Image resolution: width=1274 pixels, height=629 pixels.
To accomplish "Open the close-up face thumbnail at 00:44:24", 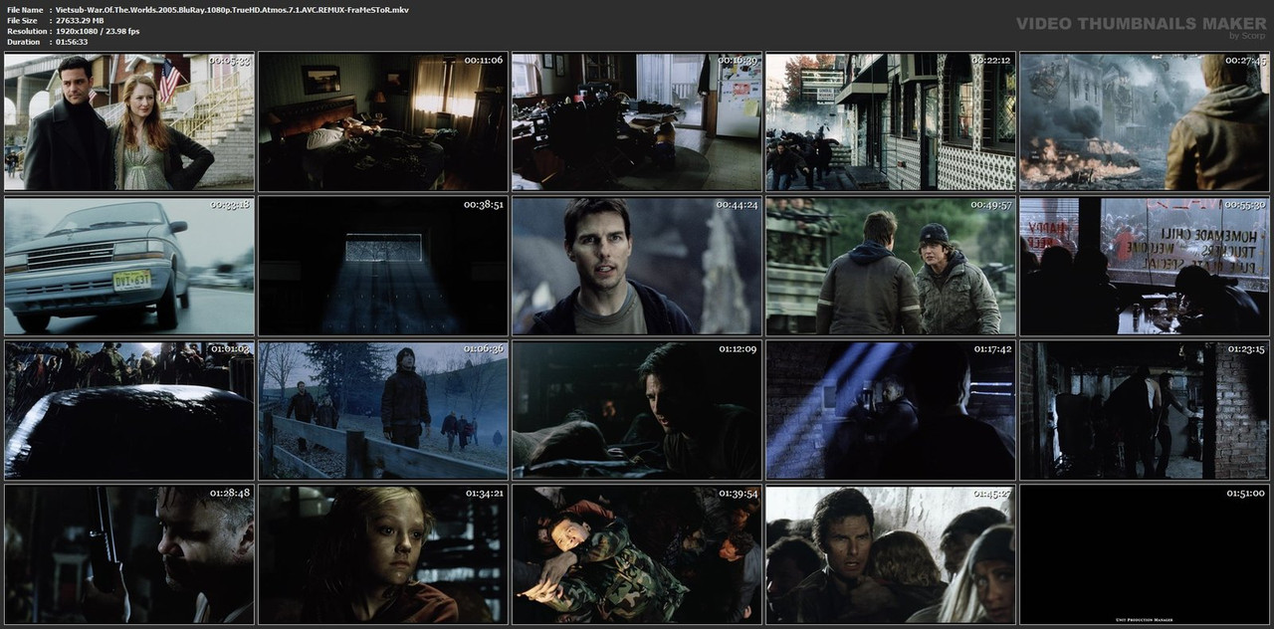I will click(x=637, y=266).
